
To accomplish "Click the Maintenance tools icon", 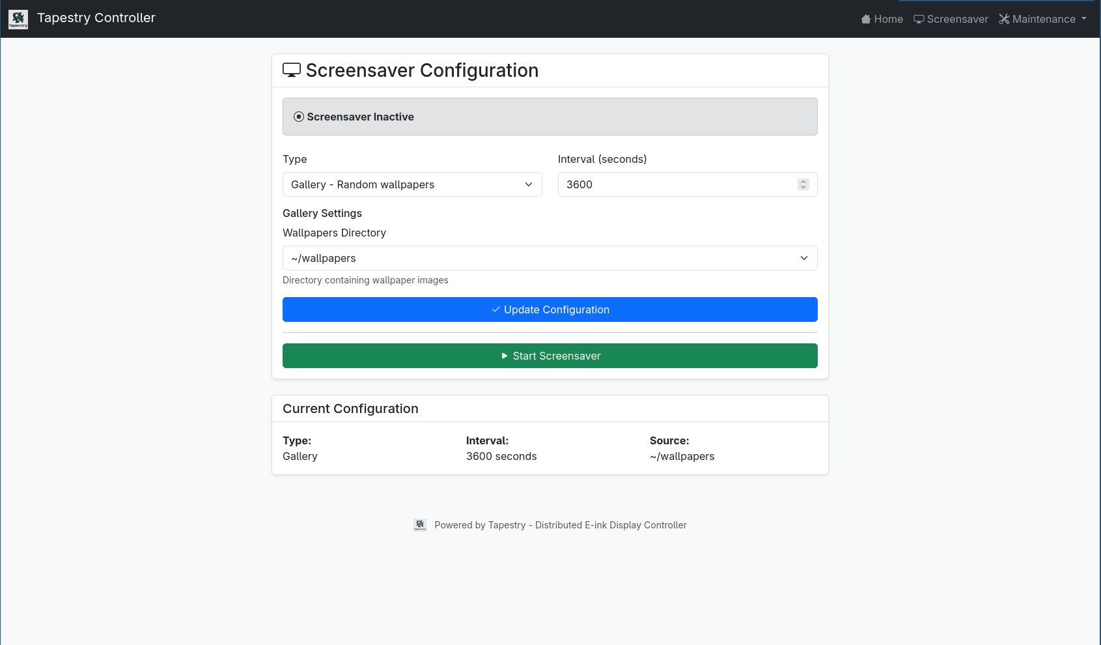I will click(x=1004, y=20).
